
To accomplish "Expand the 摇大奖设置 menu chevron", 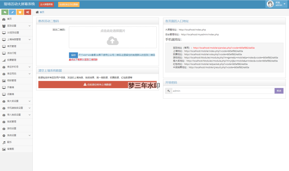I will coord(29,101).
